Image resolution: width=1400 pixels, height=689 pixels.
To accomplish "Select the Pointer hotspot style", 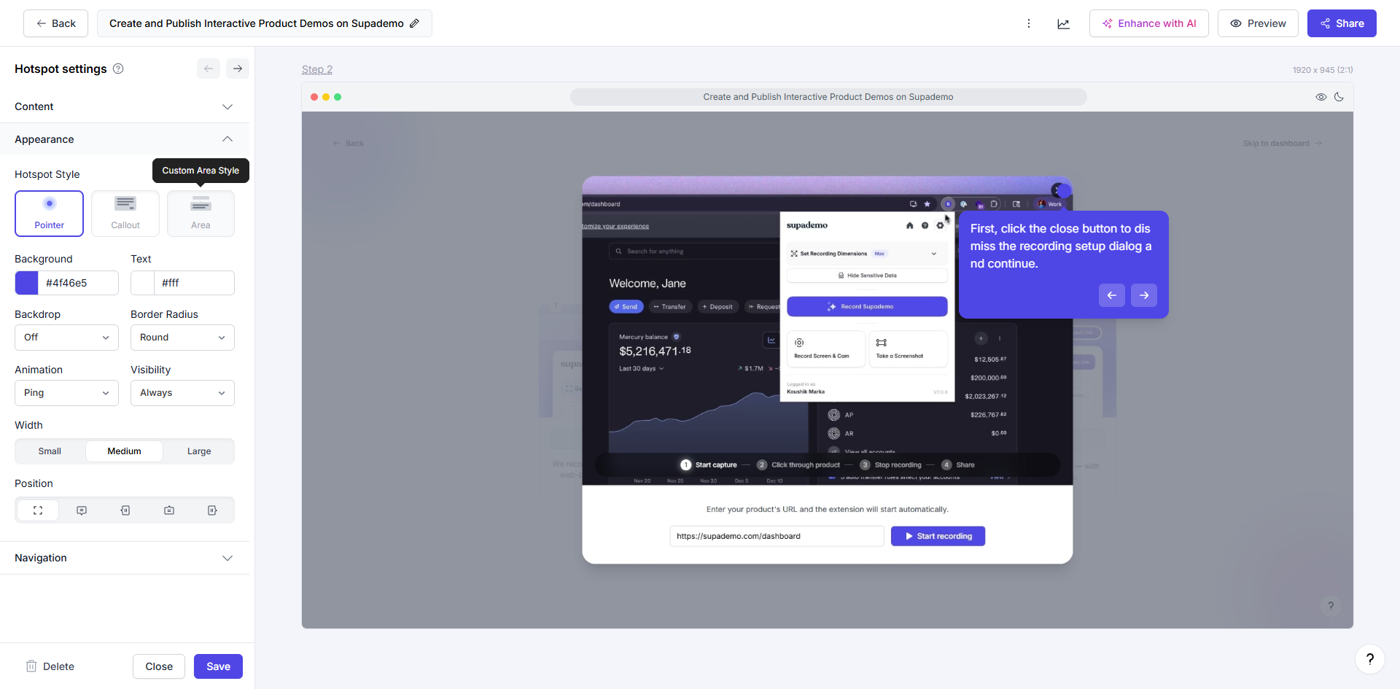I will pos(50,214).
